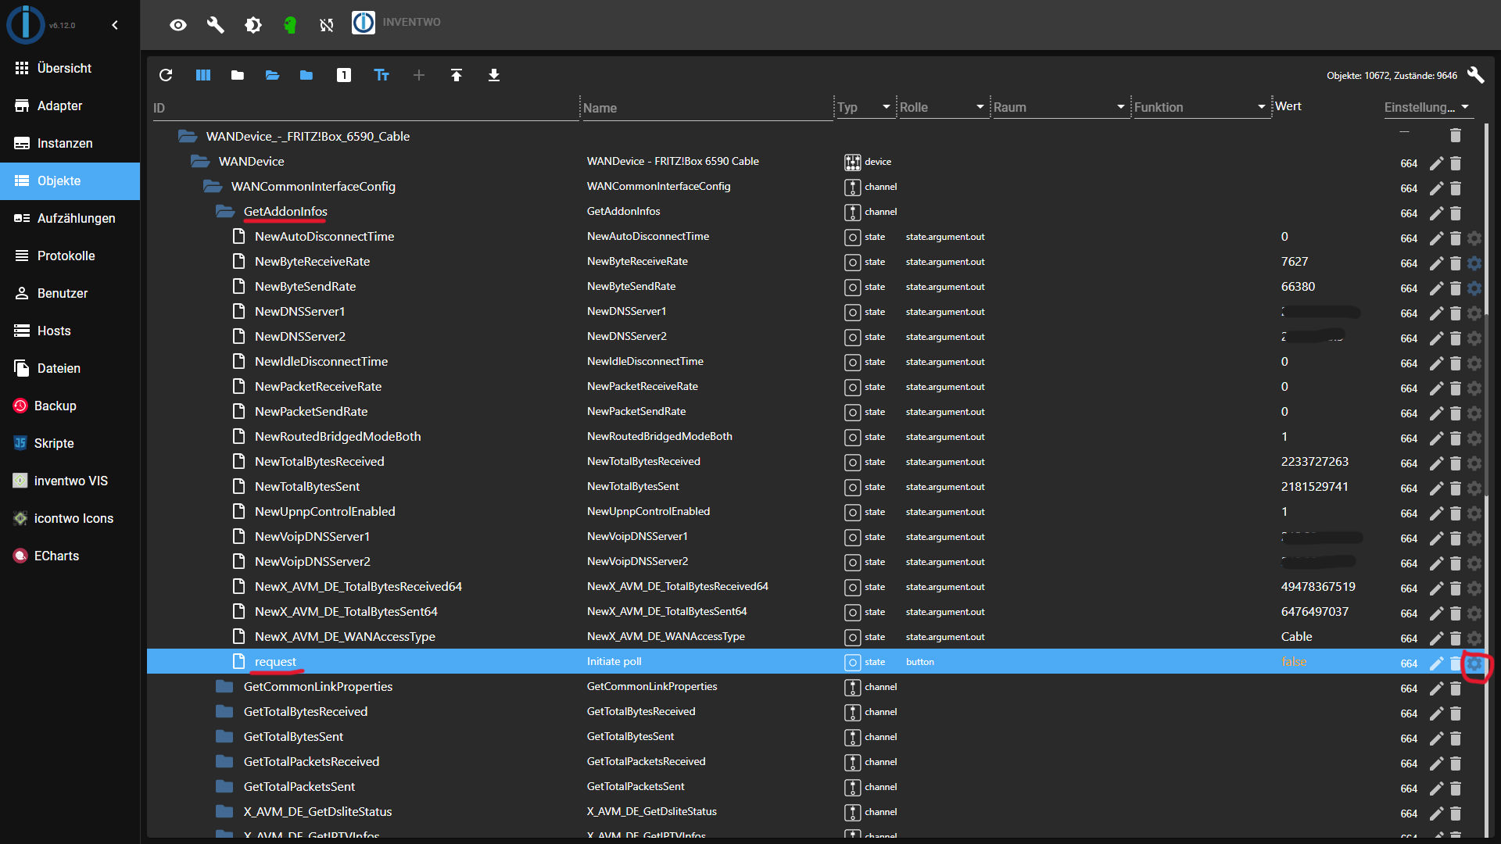Open Backup in sidebar
This screenshot has height=844, width=1501.
coord(70,406)
